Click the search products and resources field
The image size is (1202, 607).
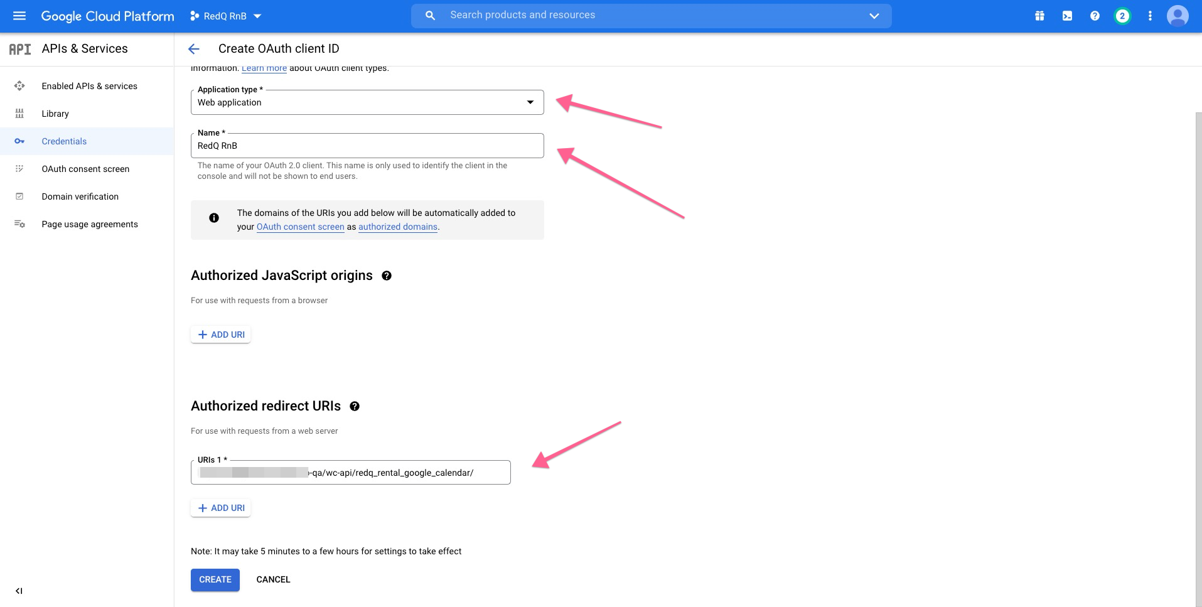click(650, 16)
